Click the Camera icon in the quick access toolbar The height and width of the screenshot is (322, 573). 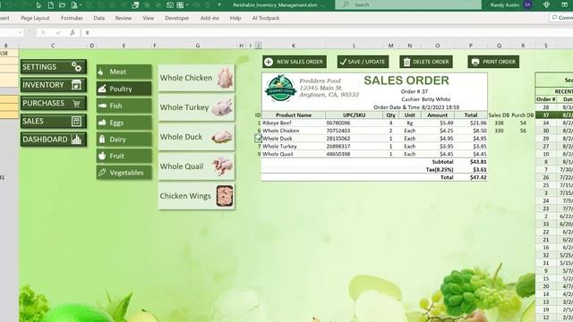click(x=170, y=5)
